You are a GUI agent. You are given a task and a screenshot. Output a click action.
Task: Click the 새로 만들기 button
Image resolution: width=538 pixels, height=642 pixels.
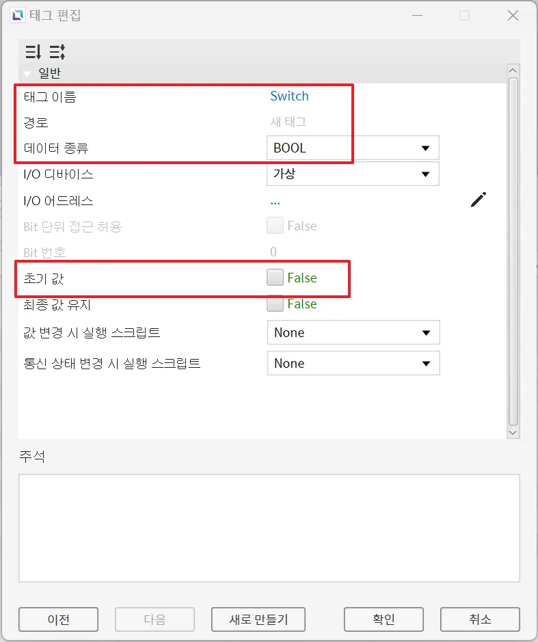(258, 619)
